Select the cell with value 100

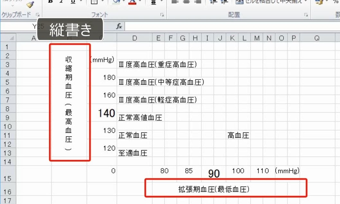click(x=238, y=171)
